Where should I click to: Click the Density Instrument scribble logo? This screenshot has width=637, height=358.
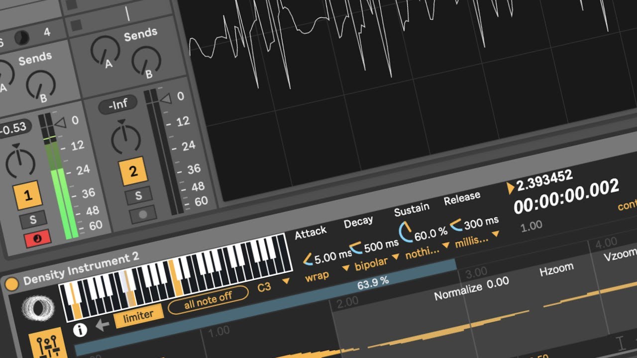[x=38, y=308]
